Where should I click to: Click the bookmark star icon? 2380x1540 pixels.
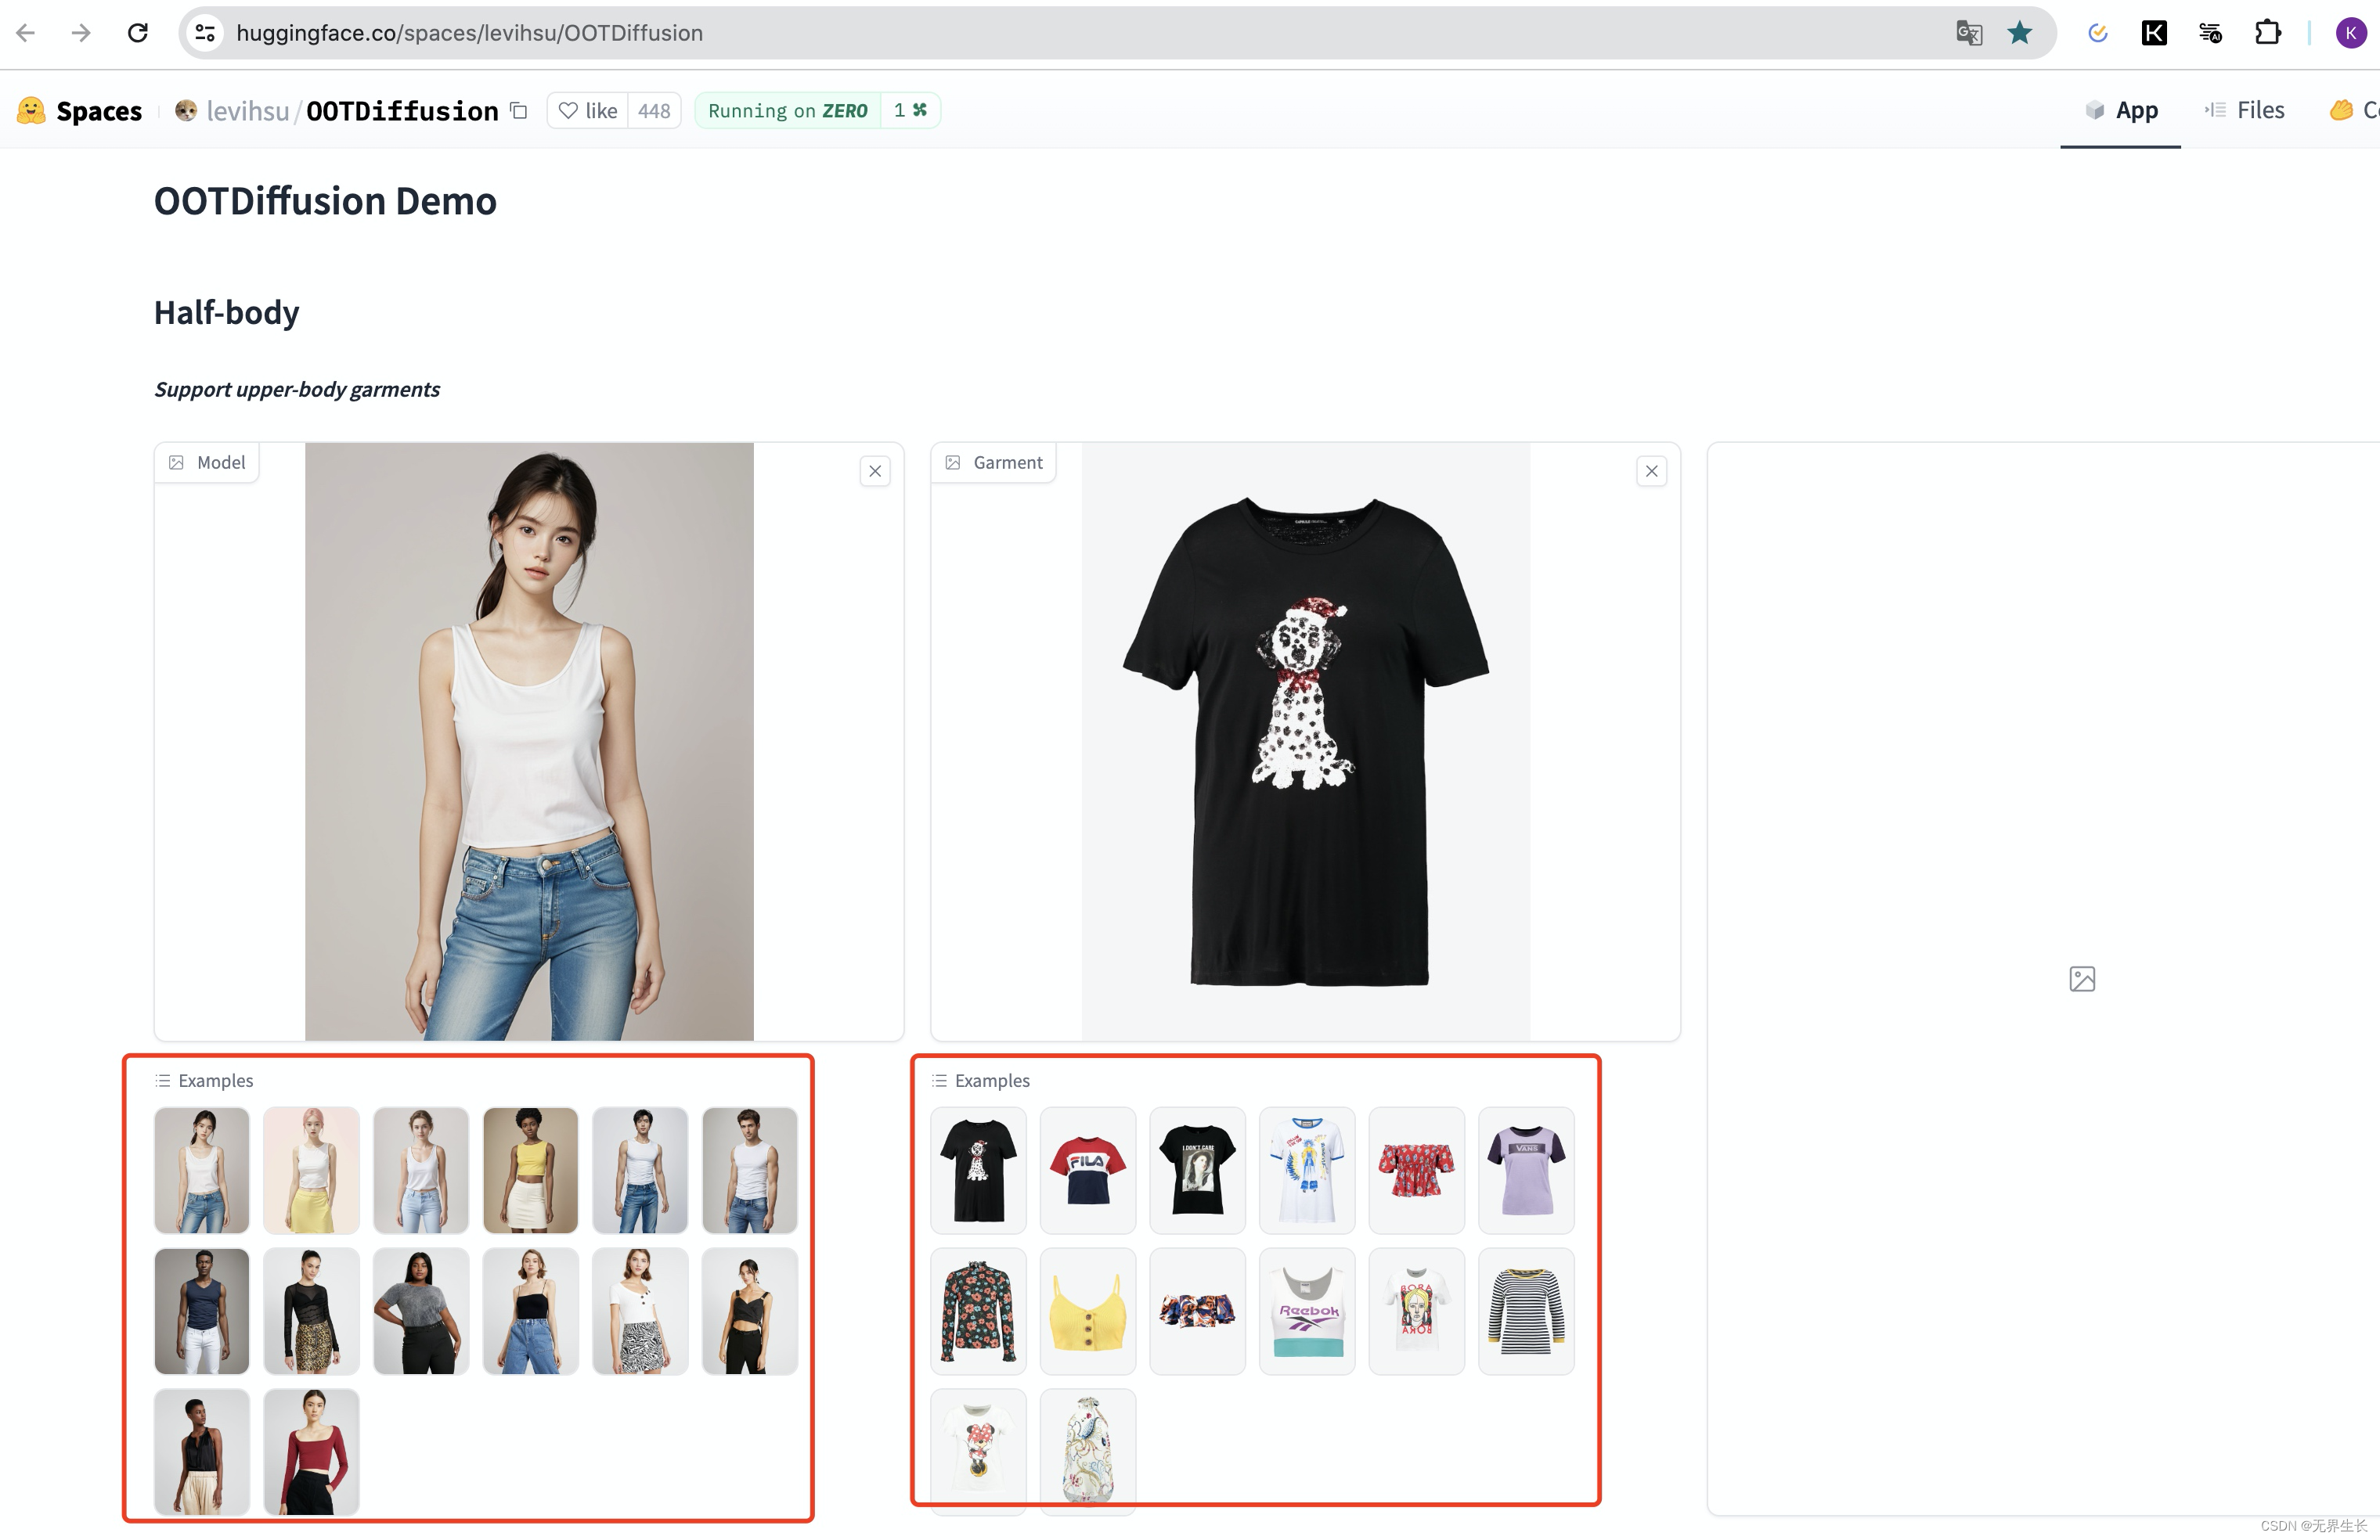click(x=2019, y=33)
